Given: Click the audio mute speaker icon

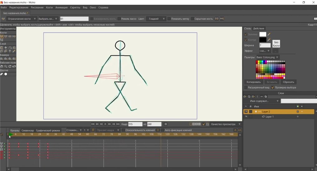Looking at the screenshot, I should point(165,124).
